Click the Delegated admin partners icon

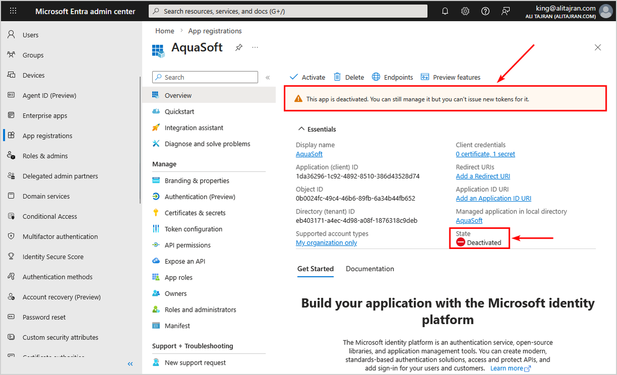tap(11, 176)
